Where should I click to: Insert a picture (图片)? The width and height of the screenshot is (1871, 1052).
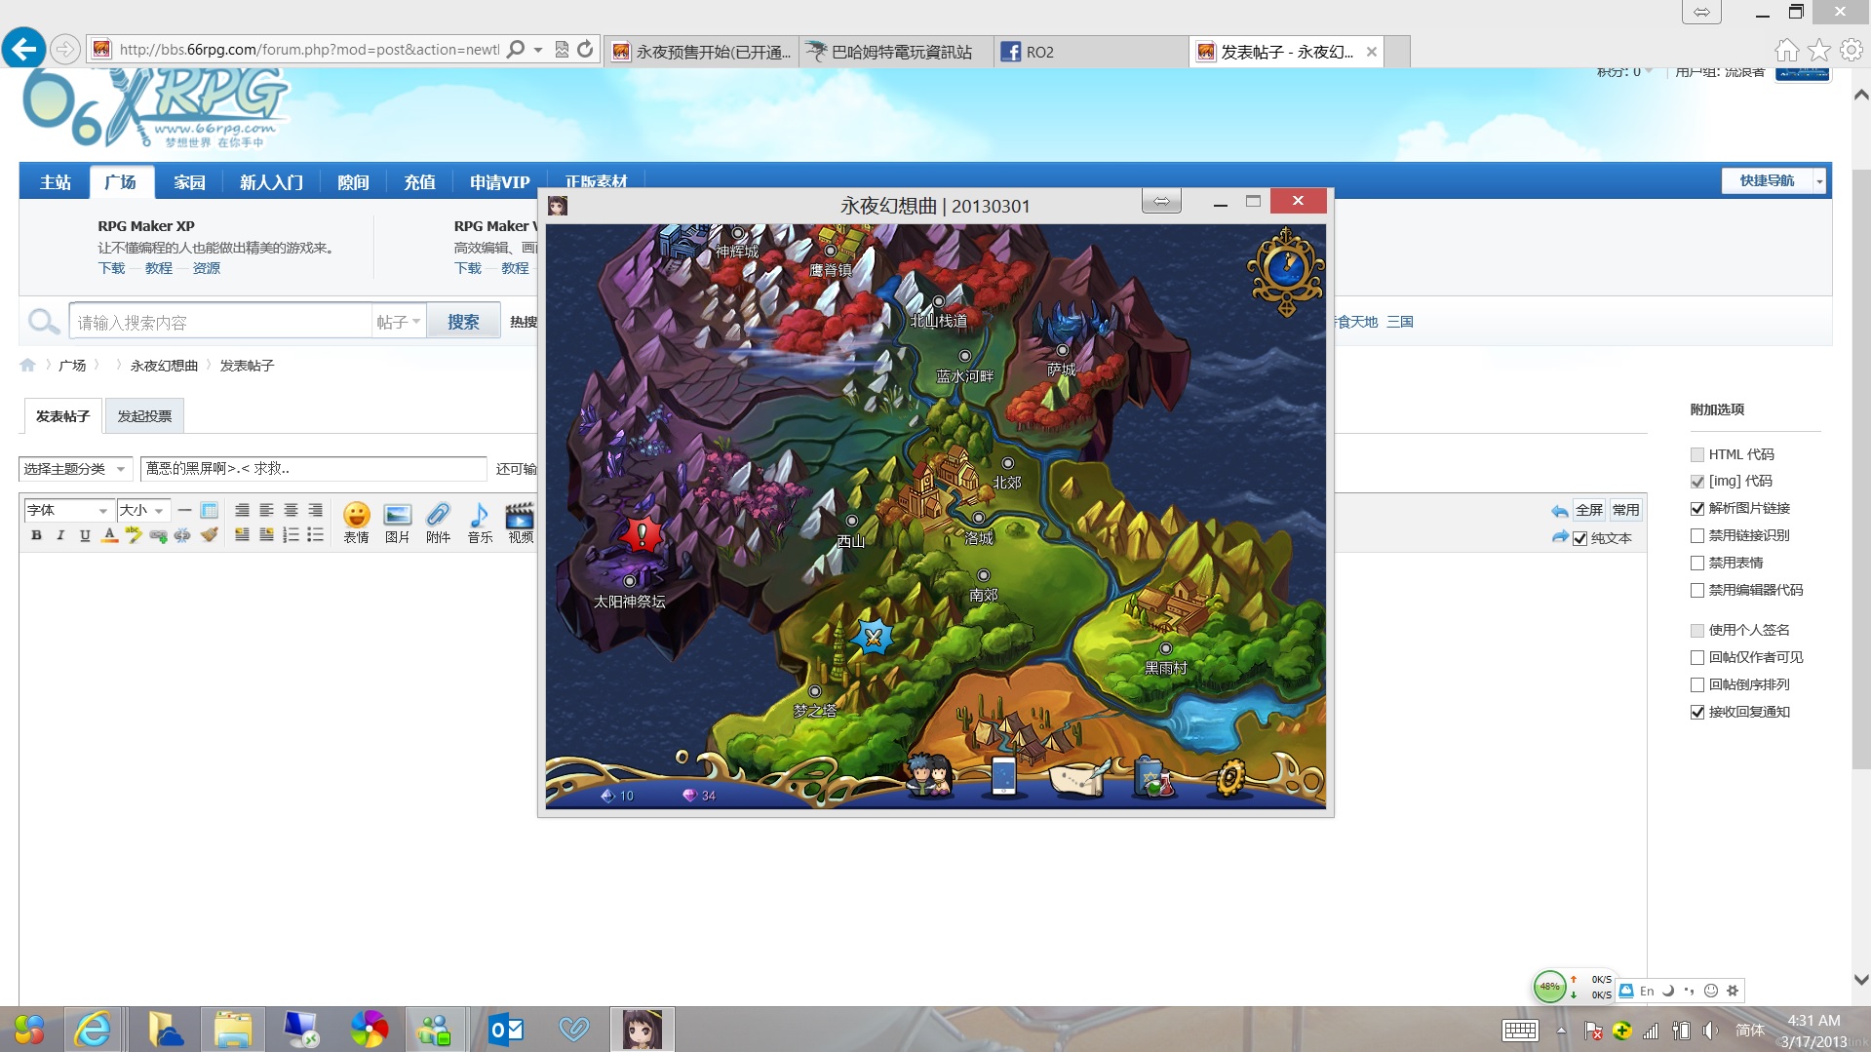(397, 523)
